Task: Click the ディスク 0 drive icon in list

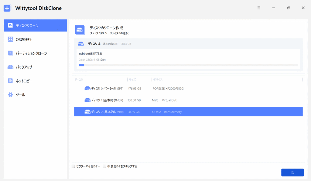Action: pyautogui.click(x=87, y=89)
